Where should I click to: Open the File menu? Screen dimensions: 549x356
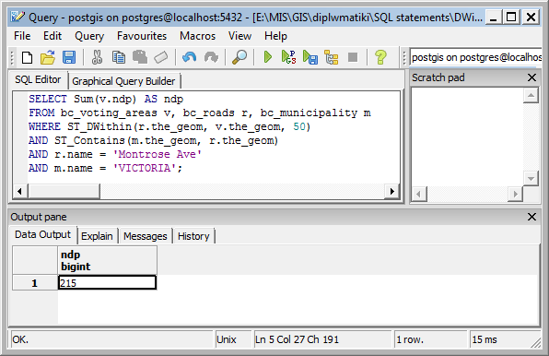pyautogui.click(x=22, y=36)
